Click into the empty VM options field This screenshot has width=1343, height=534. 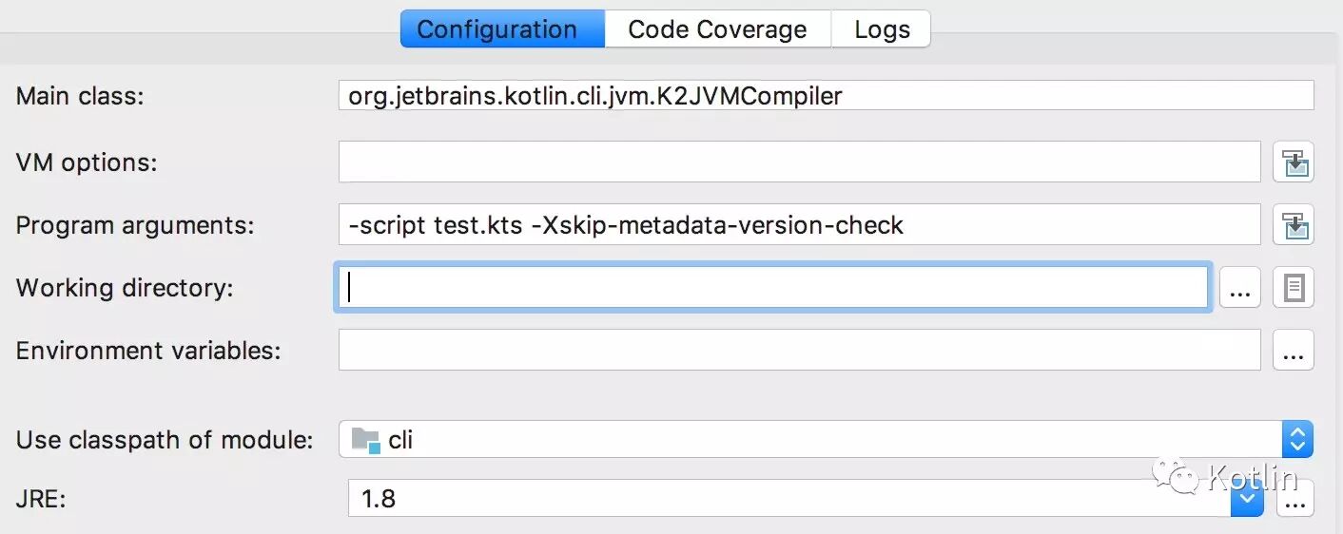coord(799,162)
